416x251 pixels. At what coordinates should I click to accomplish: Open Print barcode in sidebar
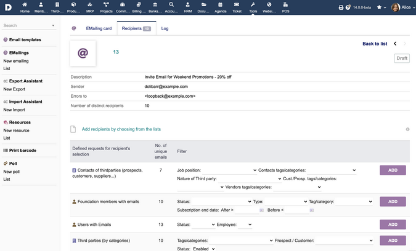[23, 150]
